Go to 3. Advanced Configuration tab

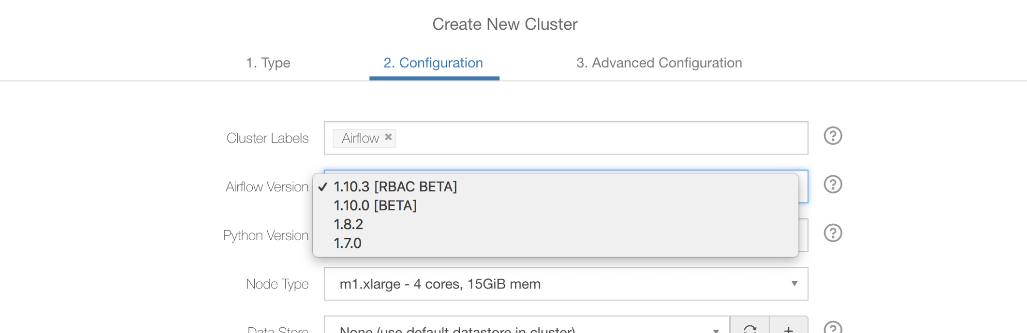click(659, 63)
